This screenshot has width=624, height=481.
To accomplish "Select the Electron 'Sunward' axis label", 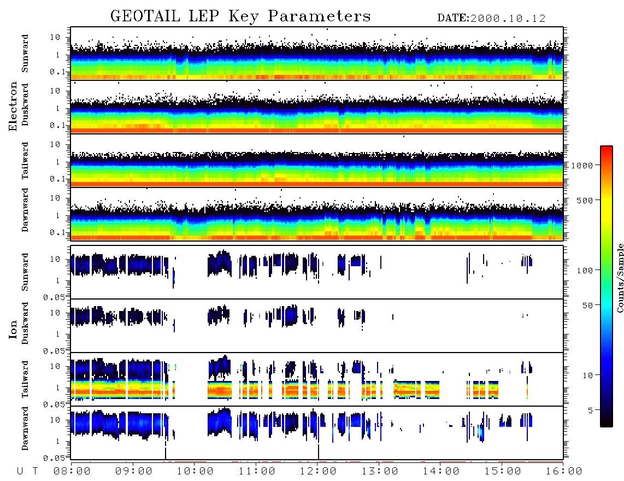I will pos(25,54).
